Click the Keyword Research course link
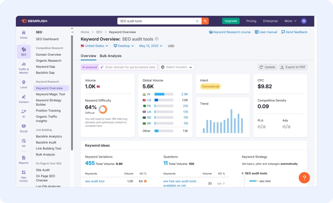The width and height of the screenshot is (333, 203). (x=230, y=32)
